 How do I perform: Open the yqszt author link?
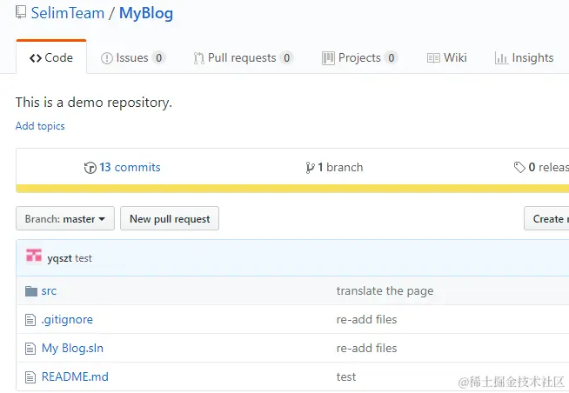point(59,258)
